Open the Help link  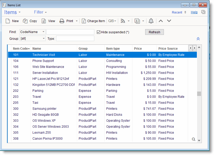[194, 12]
